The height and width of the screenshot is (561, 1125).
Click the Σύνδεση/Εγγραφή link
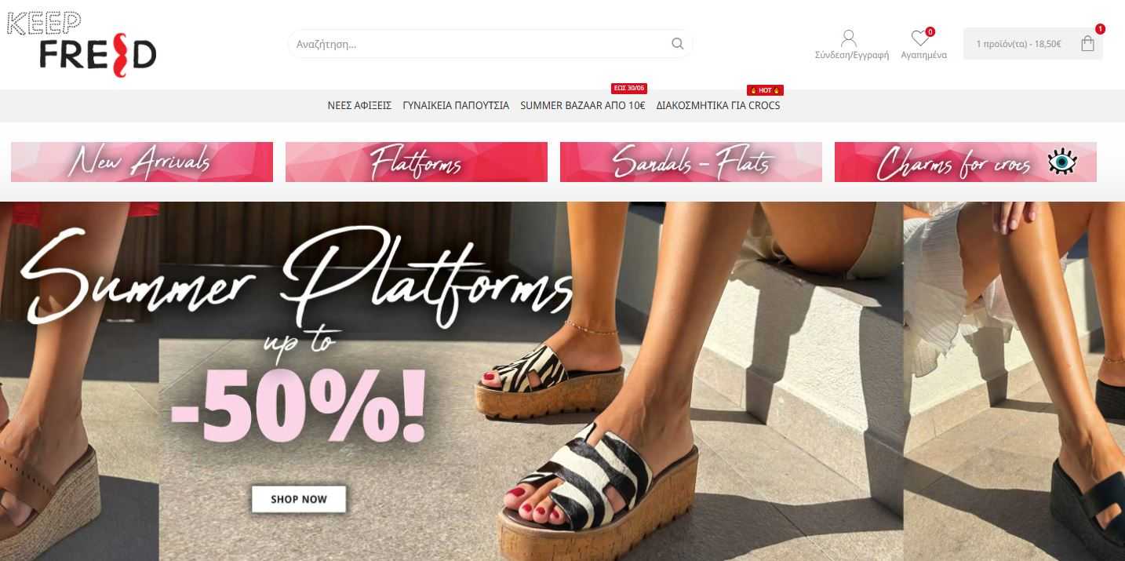(x=852, y=55)
